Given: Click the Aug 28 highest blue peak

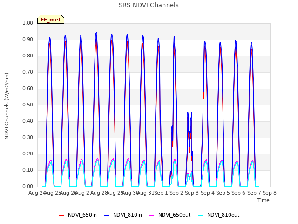Looking at the screenshot, I should pos(96,33).
